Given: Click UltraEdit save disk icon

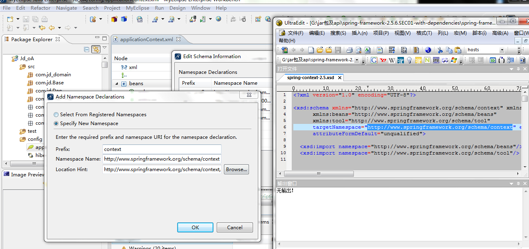Looking at the screenshot, I should (x=338, y=50).
